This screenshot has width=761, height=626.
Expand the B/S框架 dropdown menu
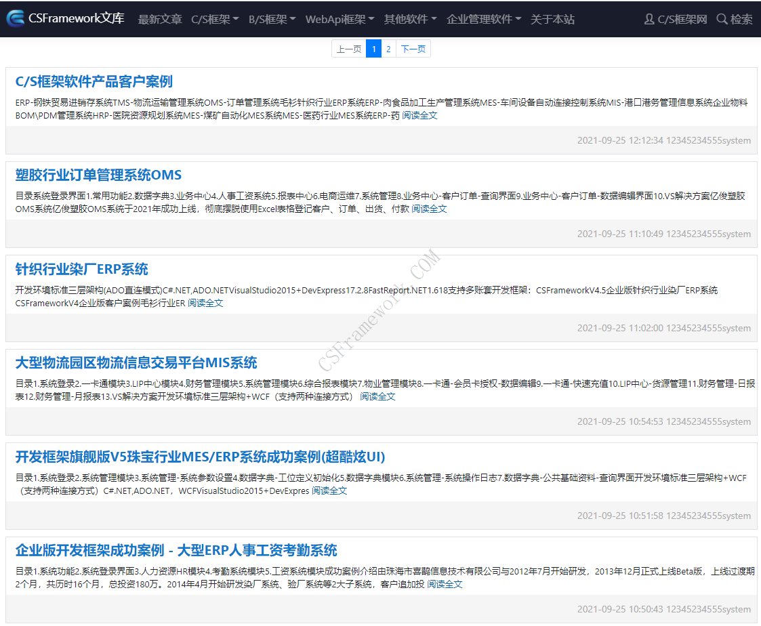(272, 19)
